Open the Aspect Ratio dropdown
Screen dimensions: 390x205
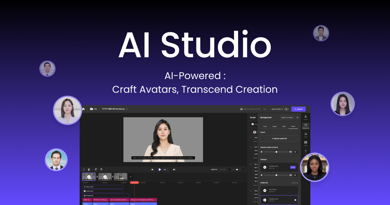click(x=278, y=109)
